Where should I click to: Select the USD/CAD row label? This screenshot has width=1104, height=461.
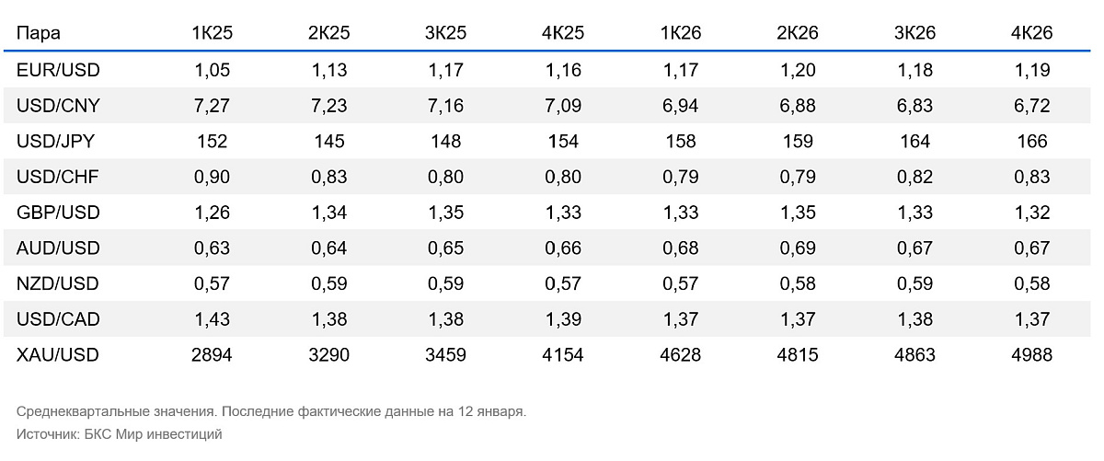tap(58, 319)
